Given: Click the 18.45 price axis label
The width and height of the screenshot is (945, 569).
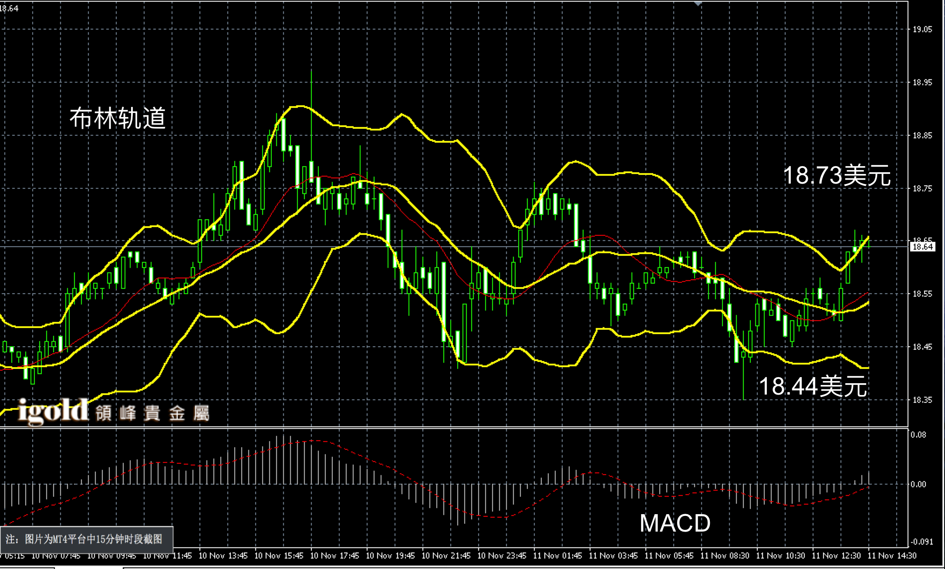Looking at the screenshot, I should [923, 347].
